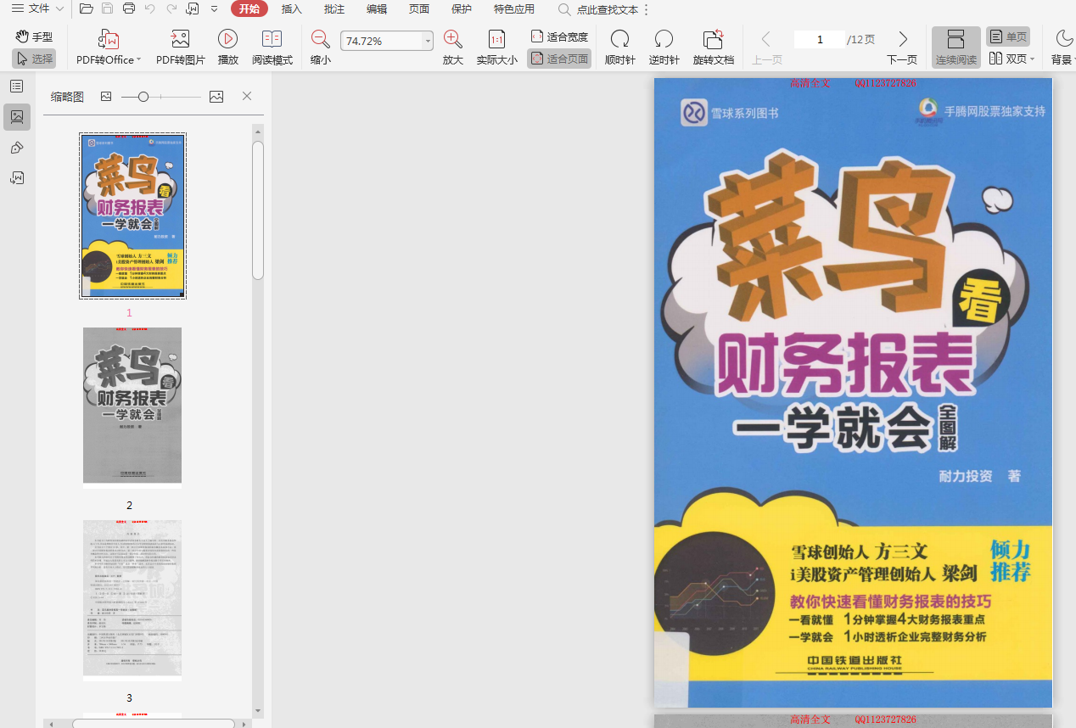Screen dimensions: 1076x728
Task: Enter 阅读模式 reading mode
Action: 272,39
